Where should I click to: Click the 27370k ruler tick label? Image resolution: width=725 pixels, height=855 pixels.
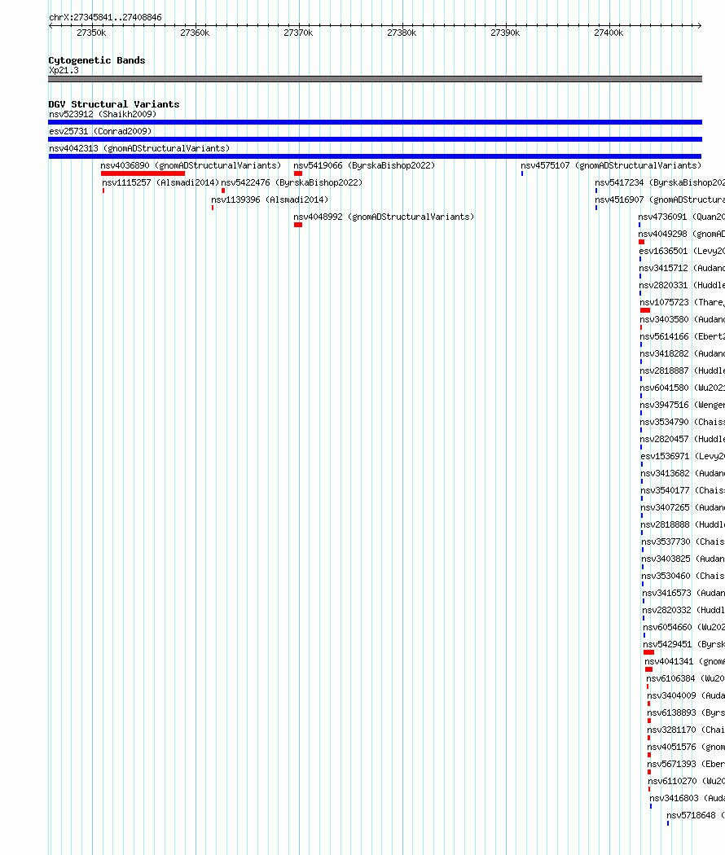(x=298, y=33)
